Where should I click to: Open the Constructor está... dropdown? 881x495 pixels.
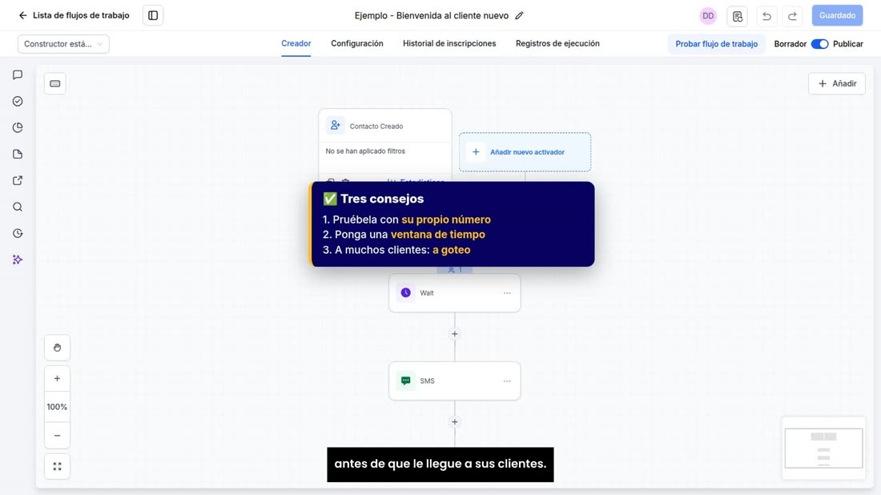(x=63, y=44)
